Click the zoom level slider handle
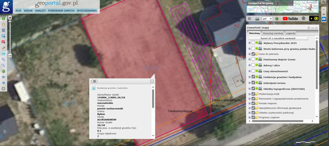 [x=10, y=21]
